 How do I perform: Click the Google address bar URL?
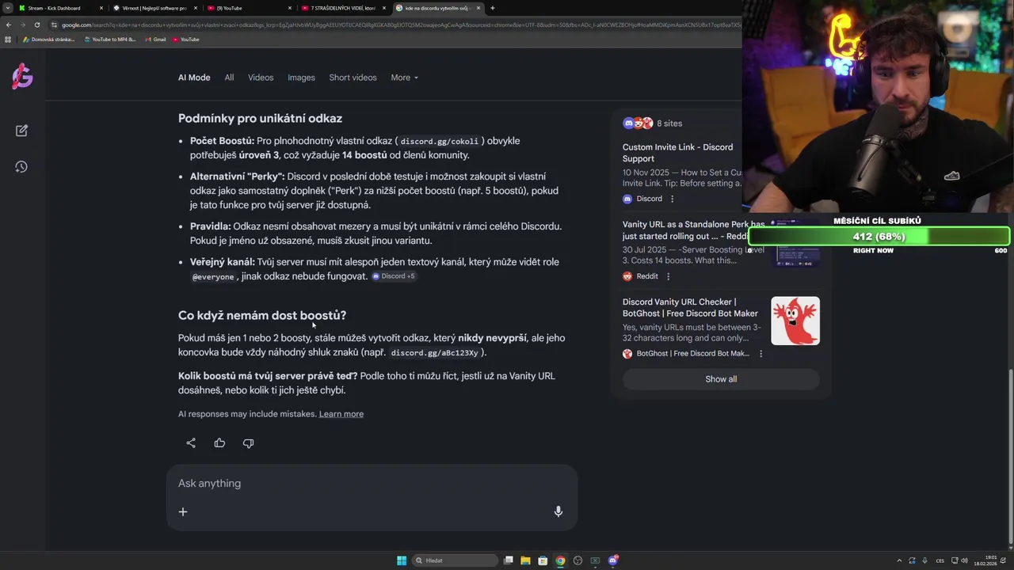click(396, 25)
